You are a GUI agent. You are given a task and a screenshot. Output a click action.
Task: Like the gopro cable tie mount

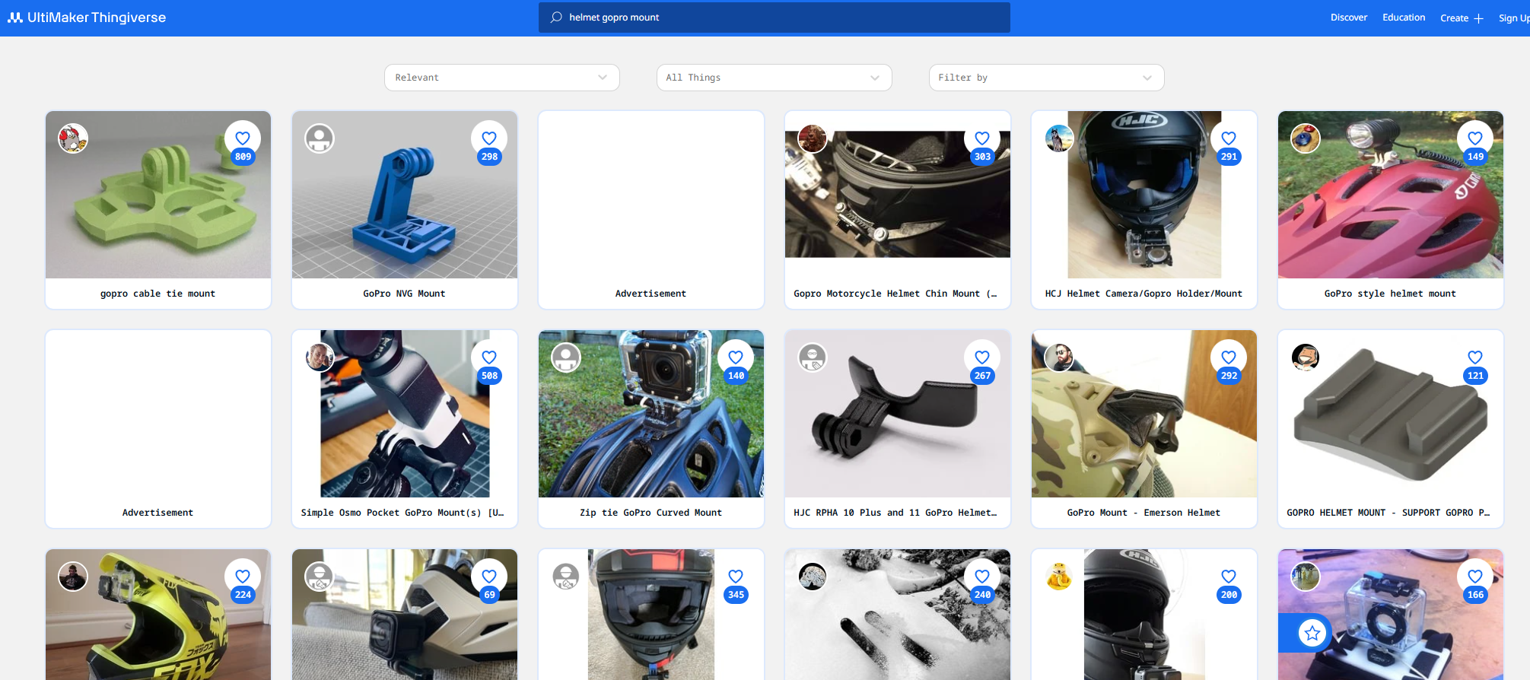click(x=243, y=138)
